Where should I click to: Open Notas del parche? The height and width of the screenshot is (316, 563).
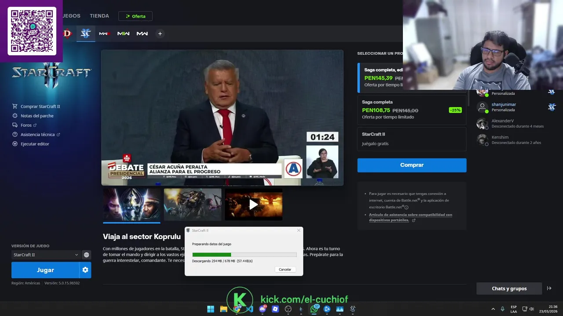coord(37,116)
